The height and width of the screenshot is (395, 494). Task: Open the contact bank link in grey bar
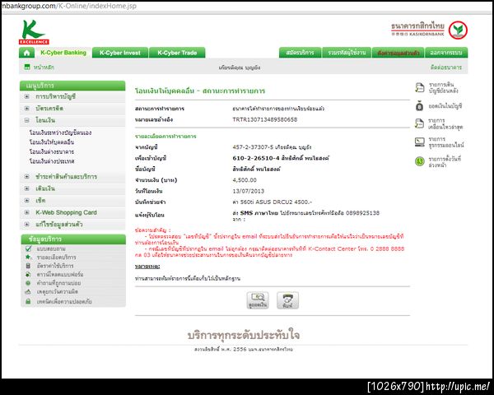(x=445, y=67)
